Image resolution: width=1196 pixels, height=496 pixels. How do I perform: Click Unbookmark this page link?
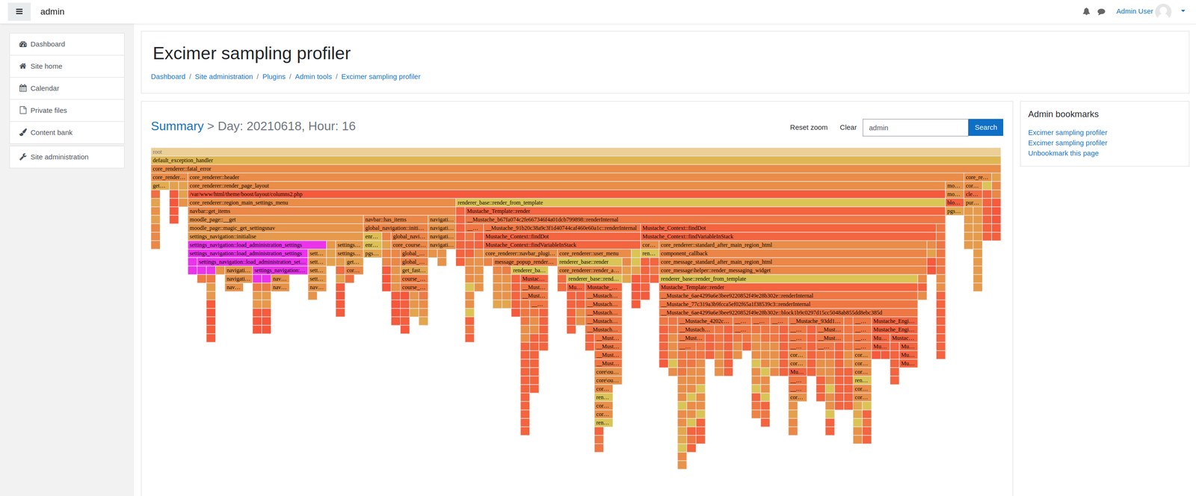(1063, 153)
